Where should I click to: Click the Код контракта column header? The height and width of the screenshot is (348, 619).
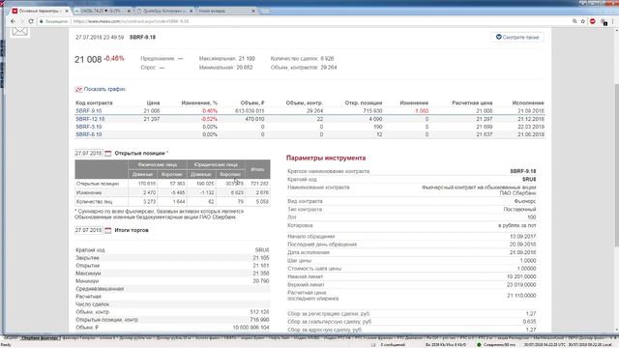click(x=94, y=103)
